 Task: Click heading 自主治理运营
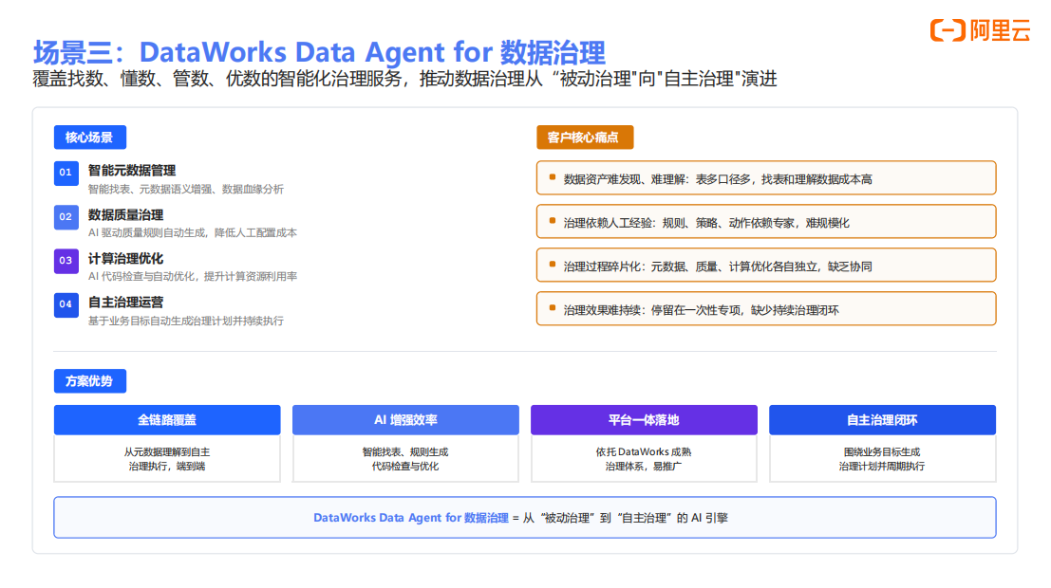coord(126,303)
